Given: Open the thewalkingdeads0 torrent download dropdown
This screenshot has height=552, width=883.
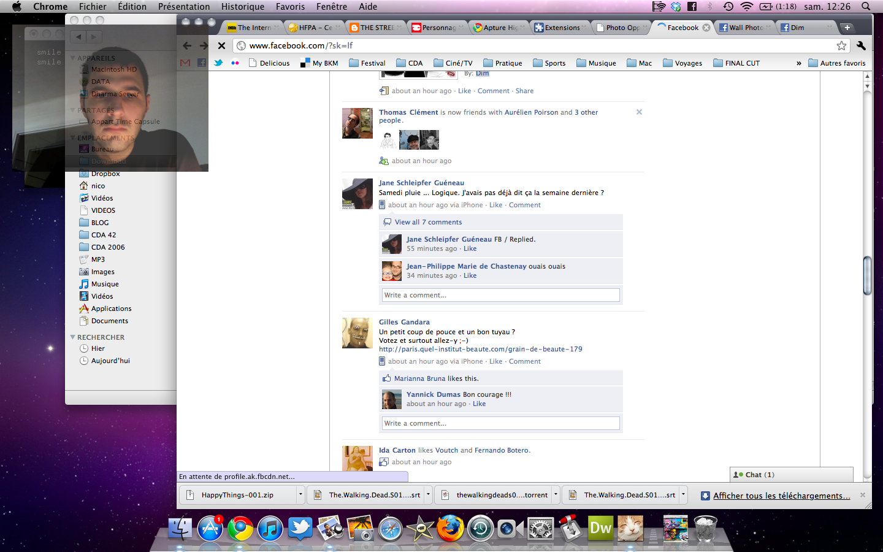Looking at the screenshot, I should point(556,494).
